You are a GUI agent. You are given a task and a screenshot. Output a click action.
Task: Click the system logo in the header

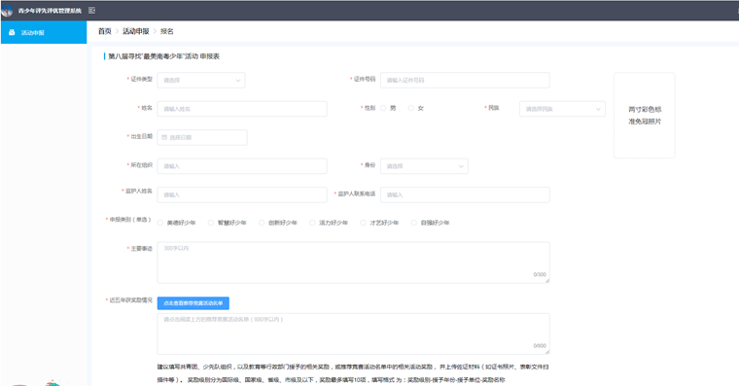(x=7, y=11)
